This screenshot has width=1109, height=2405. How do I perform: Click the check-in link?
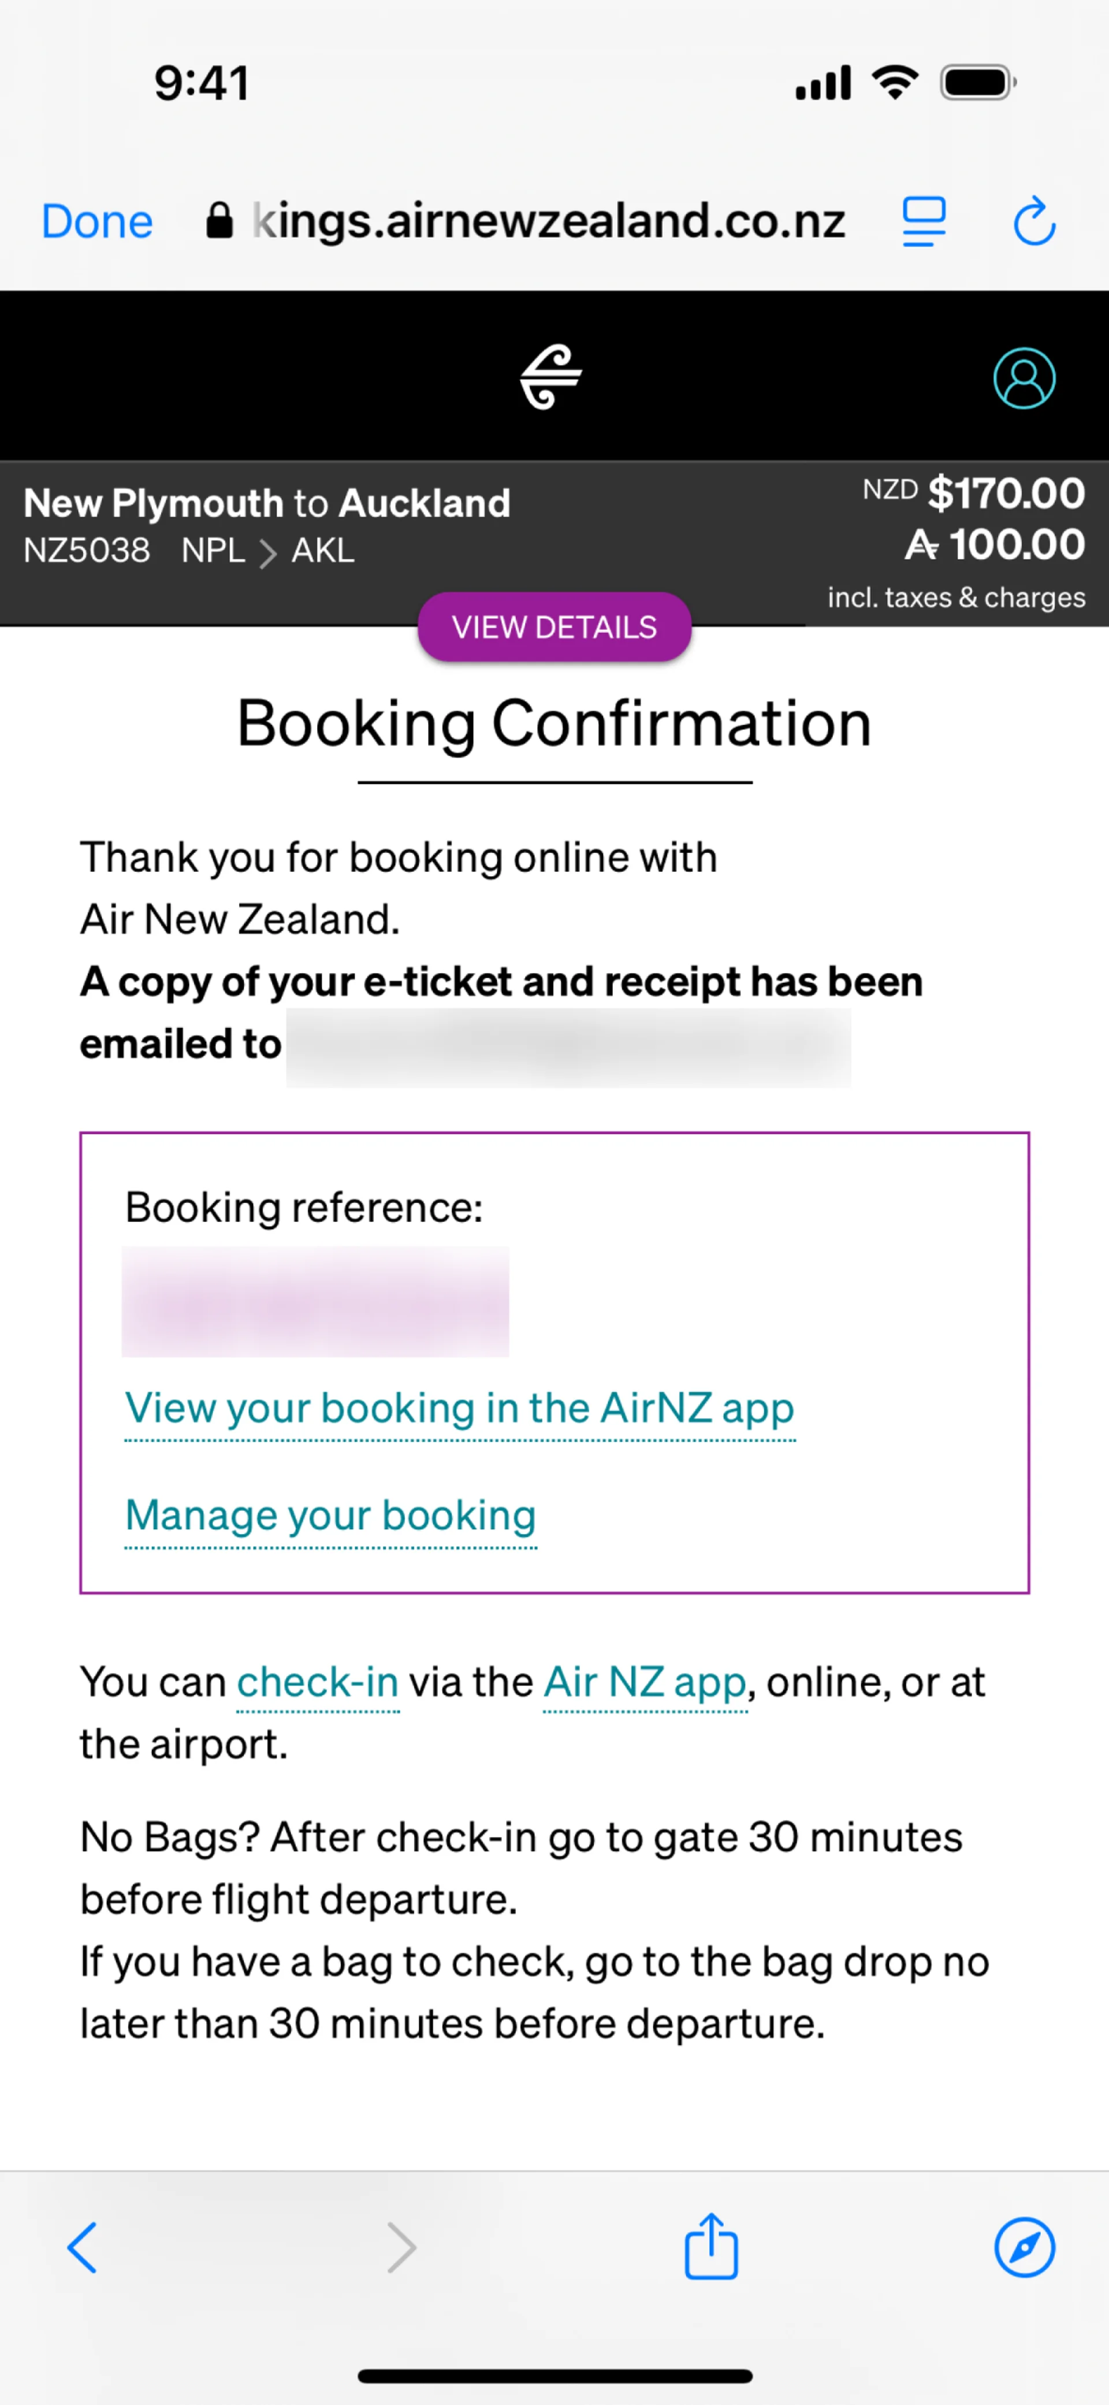point(317,1682)
